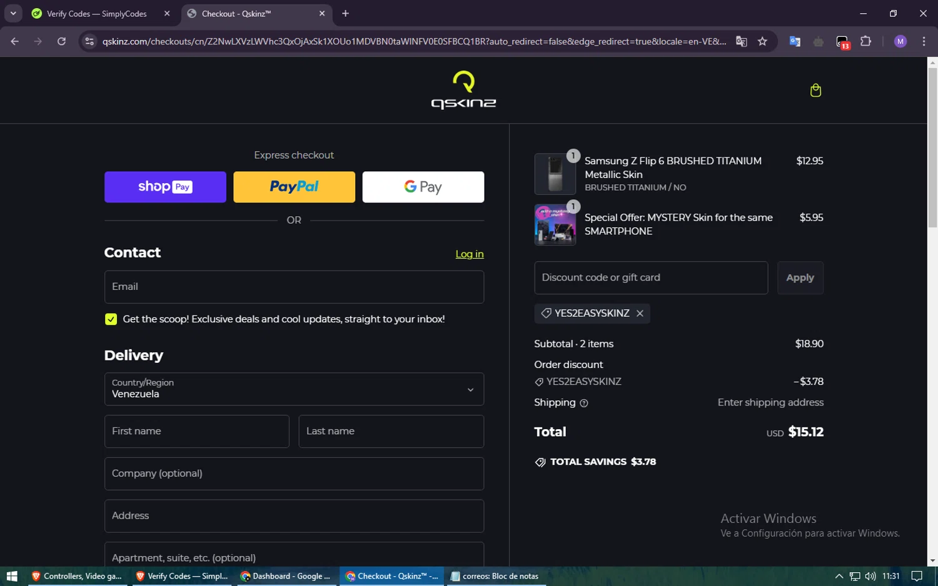Viewport: 938px width, 586px height.
Task: Click the Samsung Z Flip 6 product thumbnail
Action: (555, 174)
